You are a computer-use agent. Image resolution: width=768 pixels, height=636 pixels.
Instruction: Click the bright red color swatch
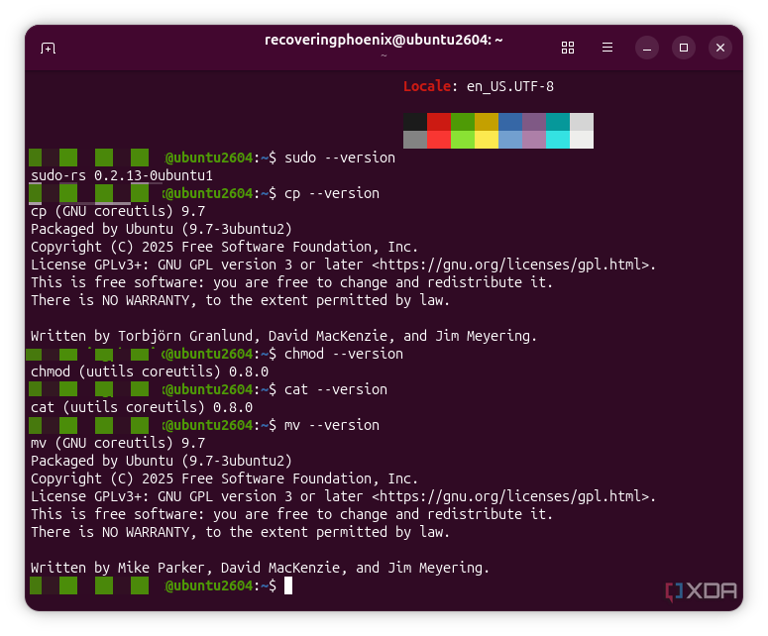pos(439,140)
